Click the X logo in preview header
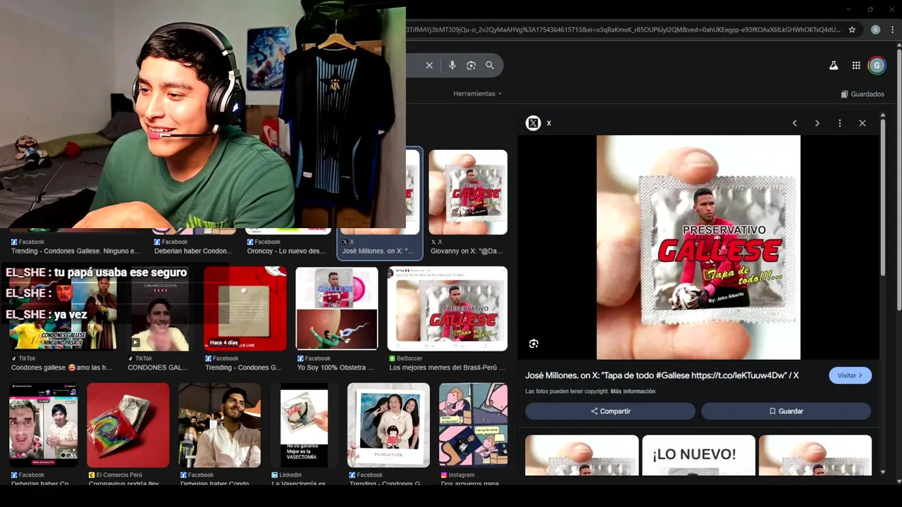The width and height of the screenshot is (902, 507). pyautogui.click(x=533, y=123)
